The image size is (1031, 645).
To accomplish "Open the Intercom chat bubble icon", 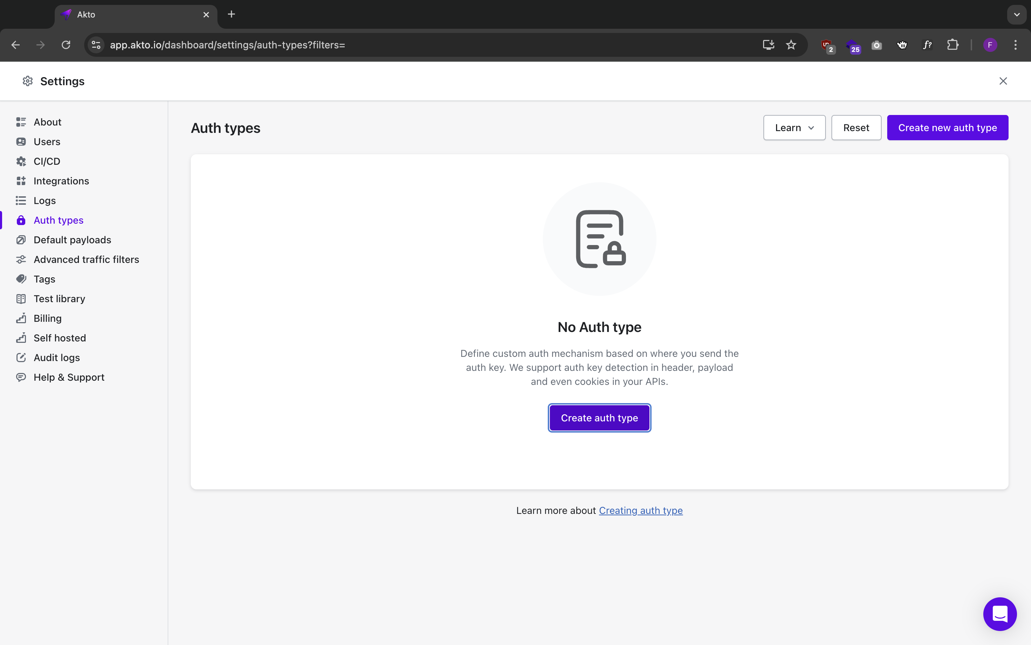I will pyautogui.click(x=999, y=614).
